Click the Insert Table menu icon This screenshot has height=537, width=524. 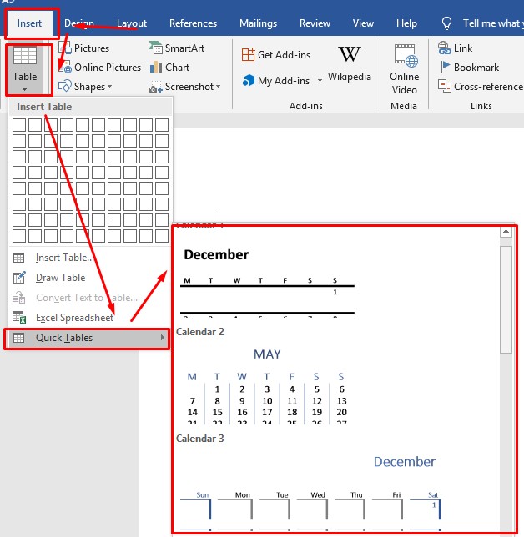[19, 258]
